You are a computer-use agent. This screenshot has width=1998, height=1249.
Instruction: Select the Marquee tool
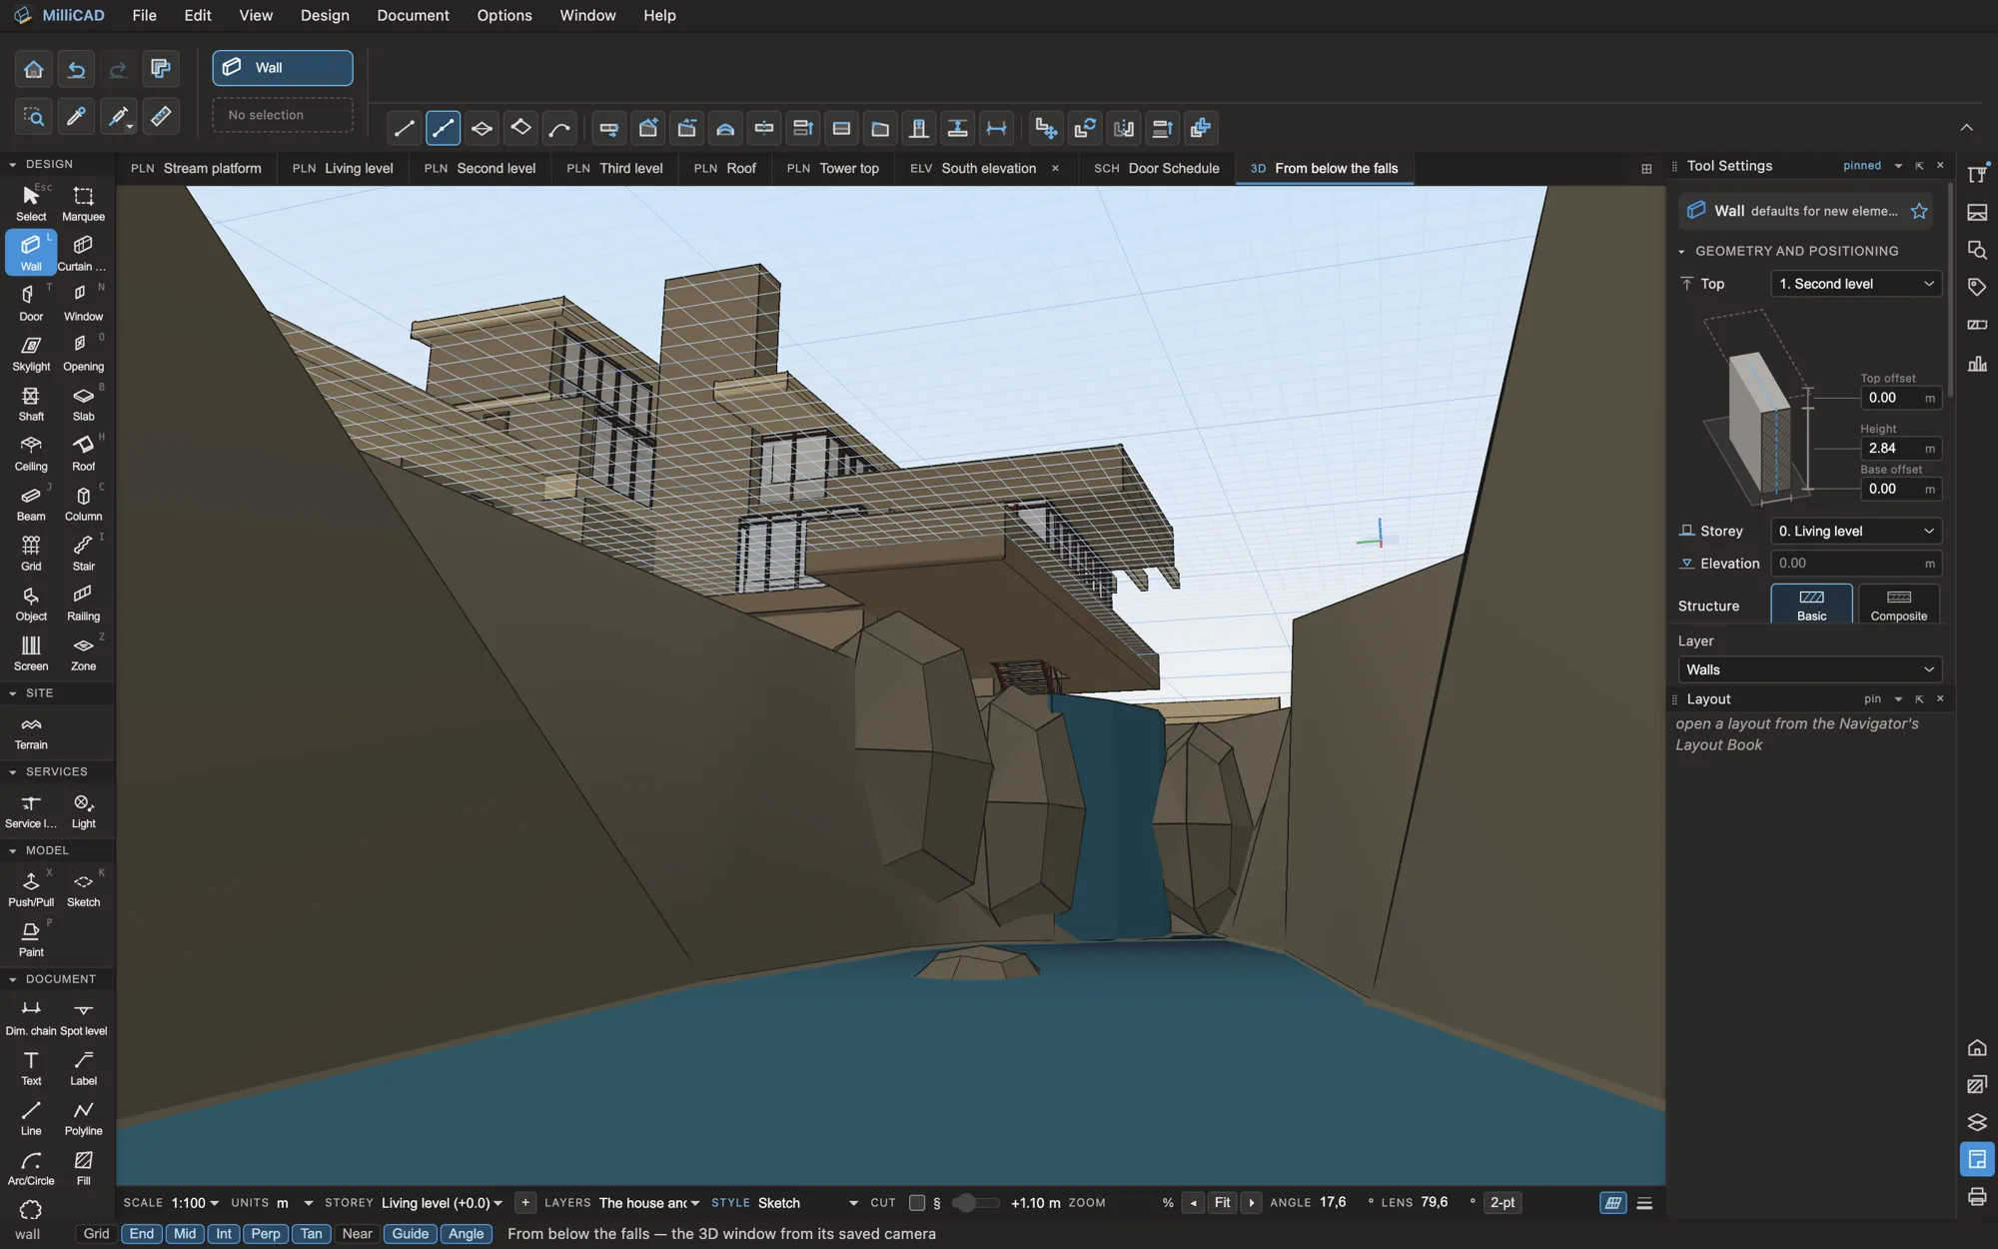[x=83, y=203]
